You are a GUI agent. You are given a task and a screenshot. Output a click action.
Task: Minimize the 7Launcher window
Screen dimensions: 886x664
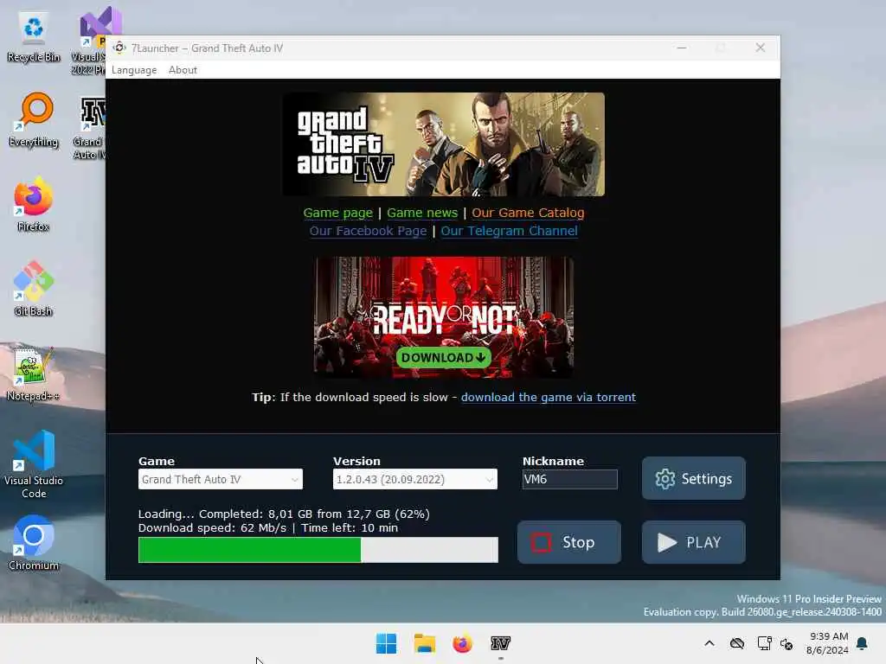click(682, 48)
